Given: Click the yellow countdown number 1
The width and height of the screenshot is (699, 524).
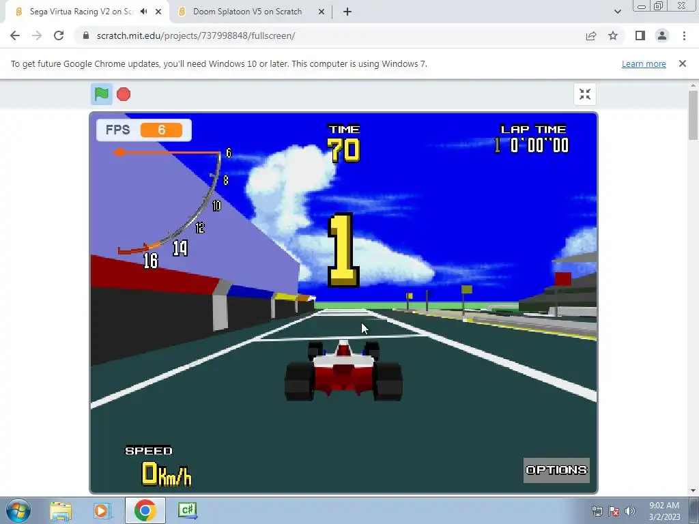Looking at the screenshot, I should tap(343, 250).
